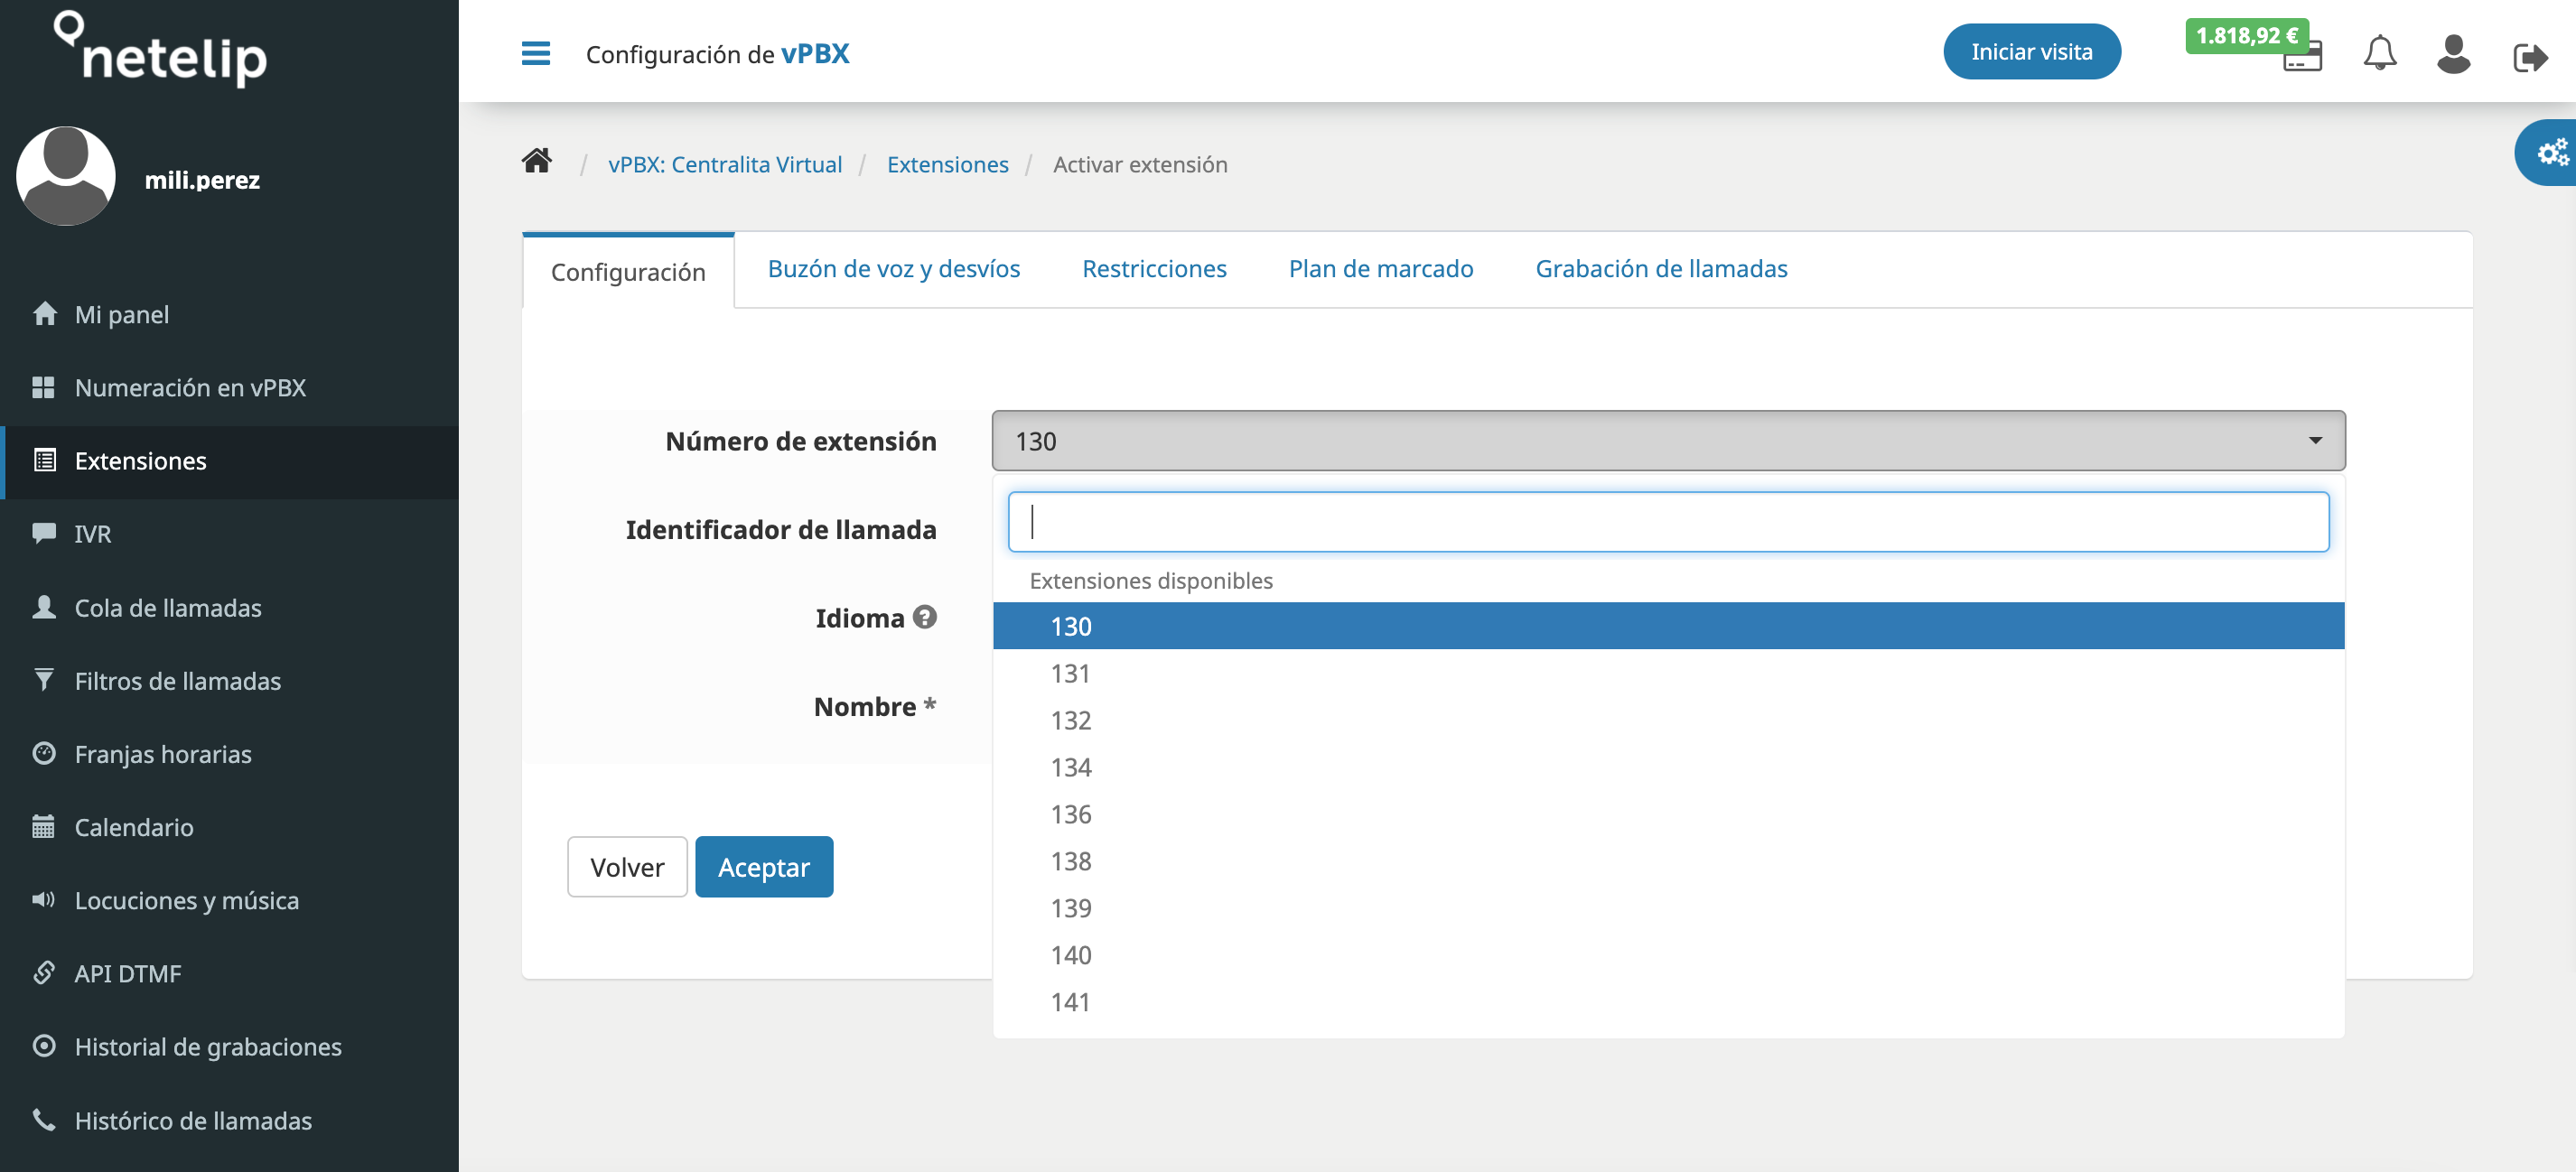Open the notifications bell
Image resolution: width=2576 pixels, height=1172 pixels.
pyautogui.click(x=2380, y=53)
